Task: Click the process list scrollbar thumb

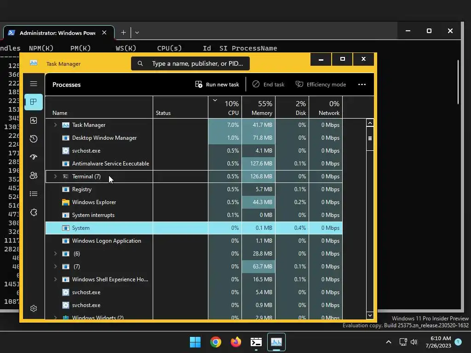Action: pyautogui.click(x=370, y=138)
